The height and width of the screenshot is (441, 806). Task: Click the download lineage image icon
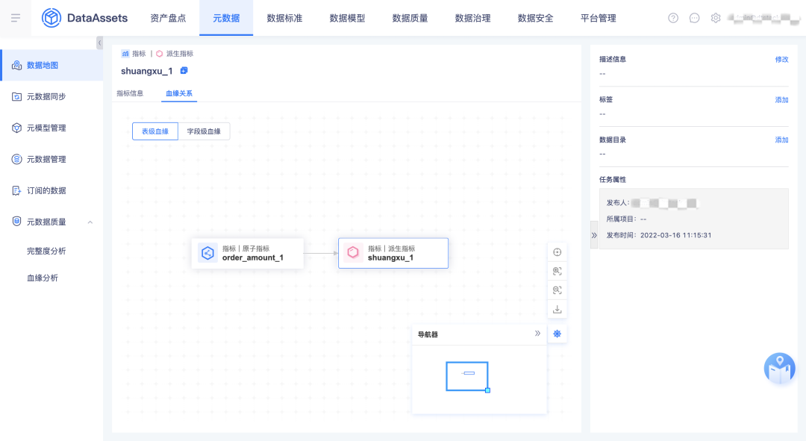pyautogui.click(x=557, y=310)
